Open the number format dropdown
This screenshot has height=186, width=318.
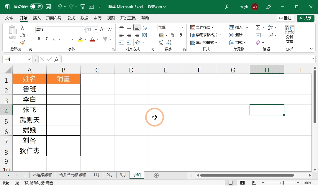(182, 27)
